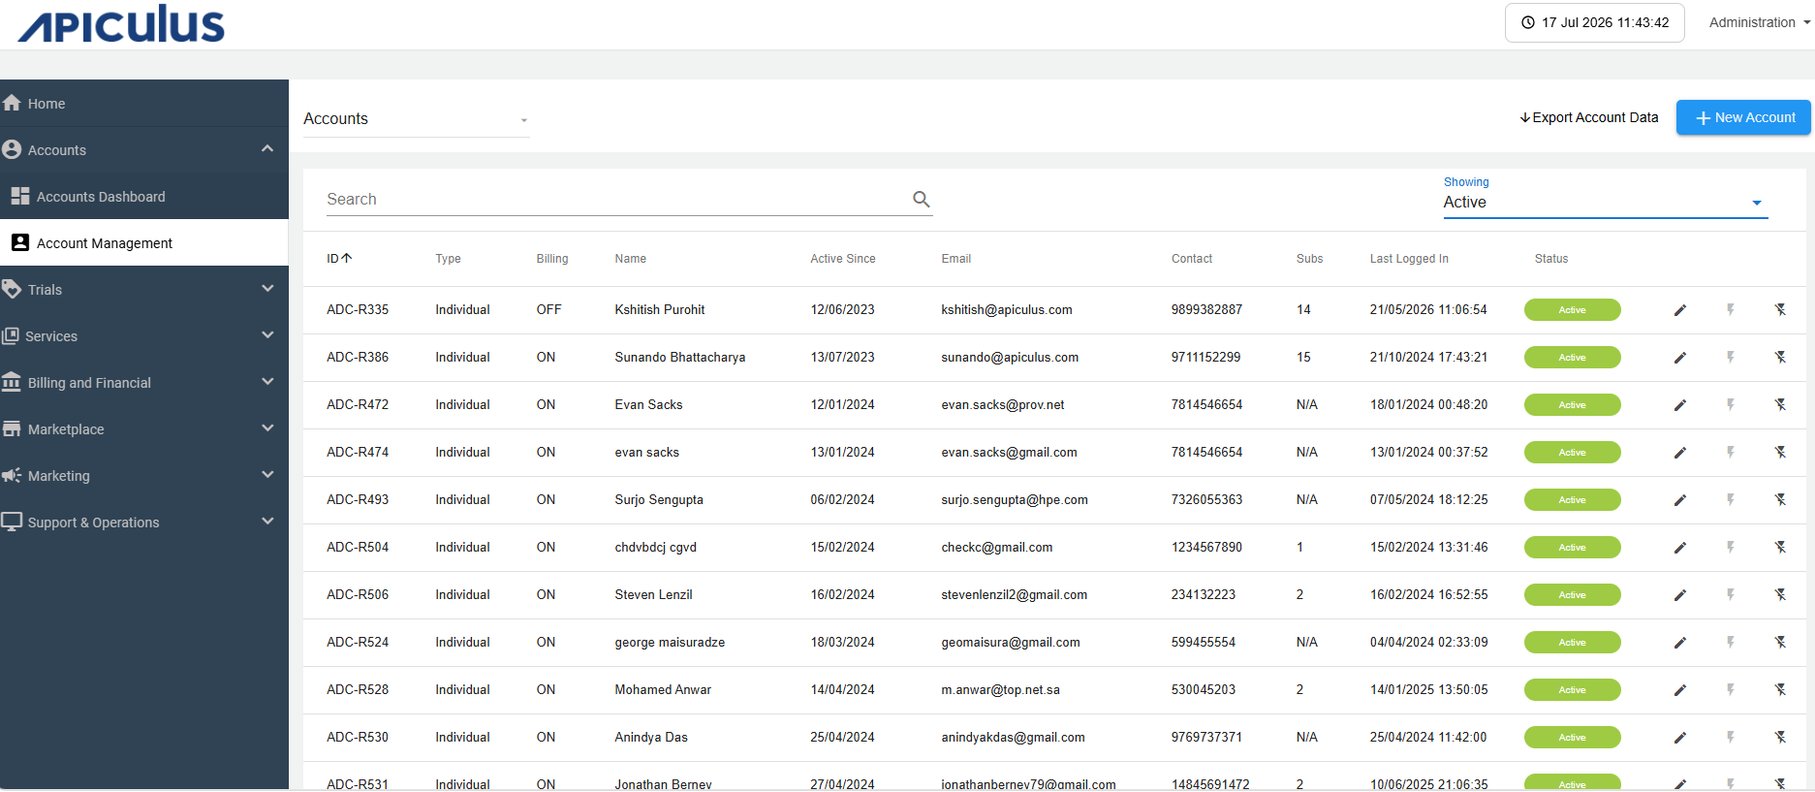
Task: Go to Home in the sidebar
Action: pyautogui.click(x=144, y=104)
